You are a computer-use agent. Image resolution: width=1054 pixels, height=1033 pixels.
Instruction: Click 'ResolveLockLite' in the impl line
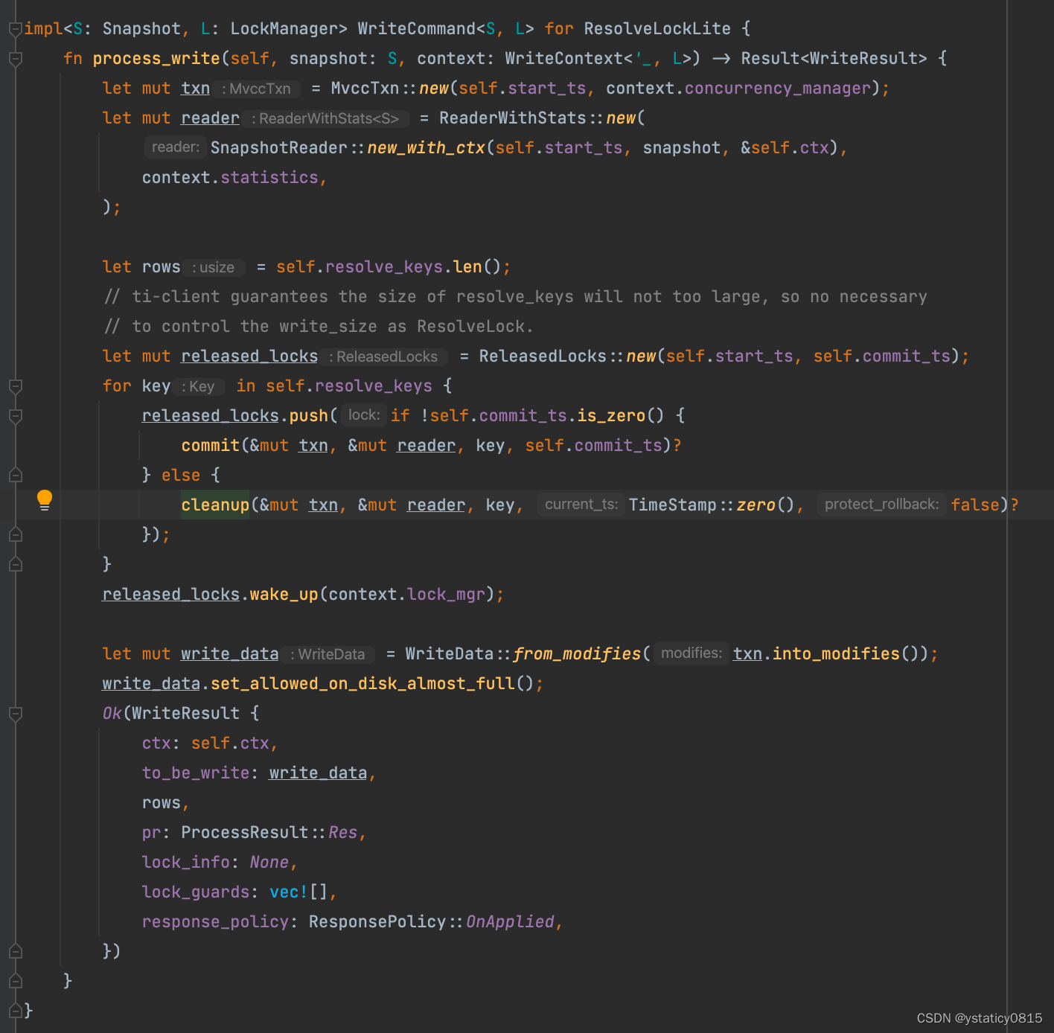[657, 29]
